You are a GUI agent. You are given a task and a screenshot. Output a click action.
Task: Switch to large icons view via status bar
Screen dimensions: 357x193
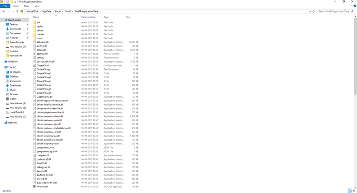click(354, 191)
